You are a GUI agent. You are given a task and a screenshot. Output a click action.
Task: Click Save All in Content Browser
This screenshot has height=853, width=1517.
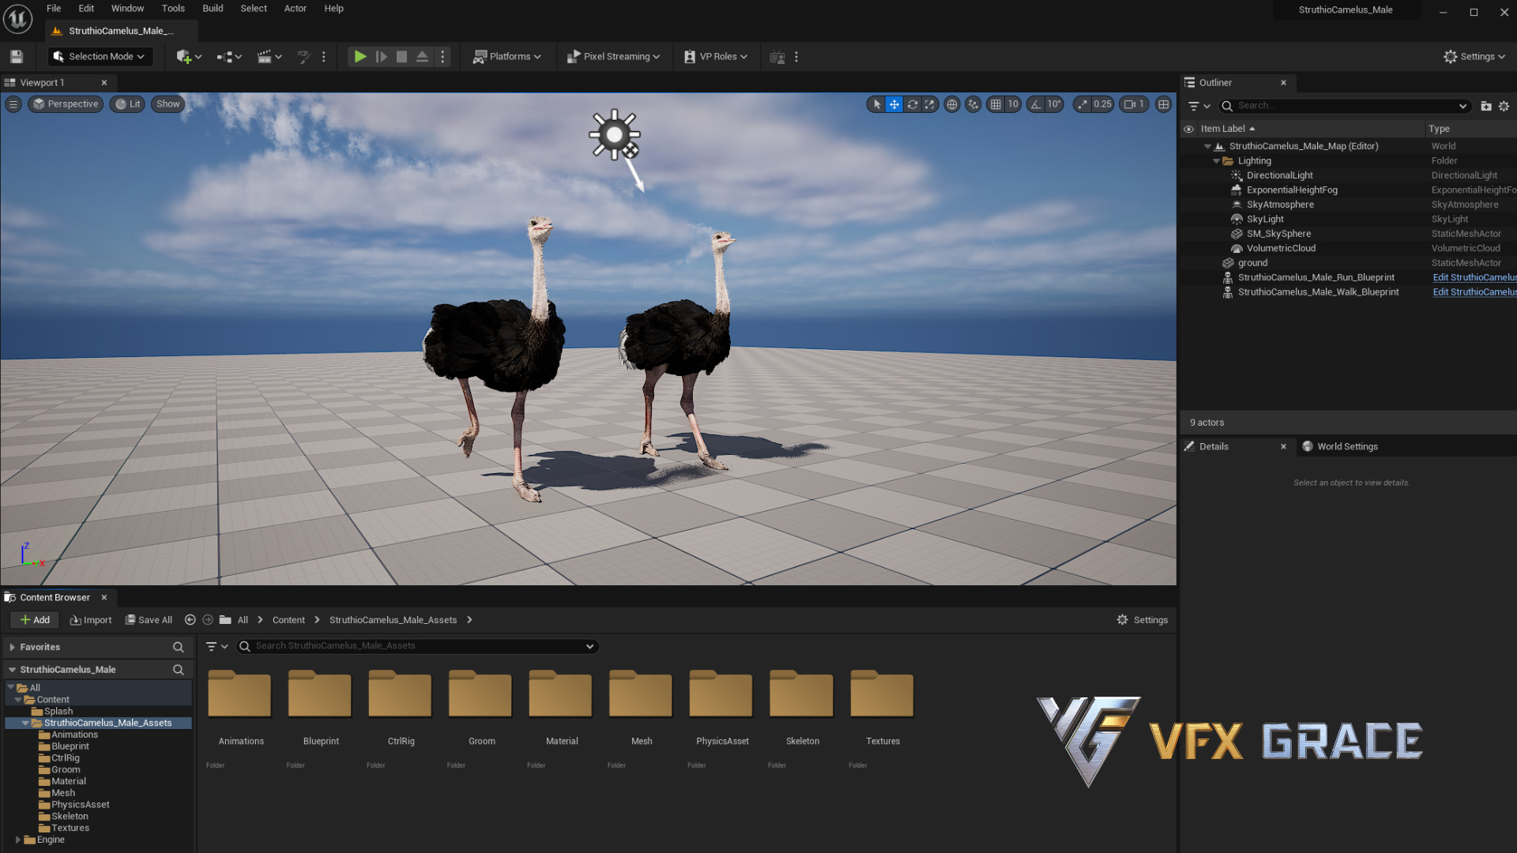pos(149,621)
